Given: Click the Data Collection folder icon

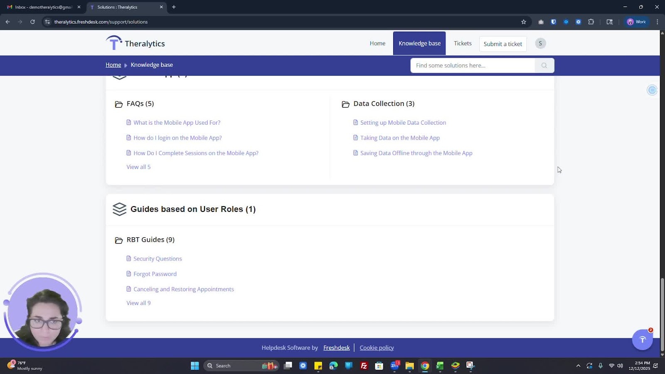Looking at the screenshot, I should [345, 104].
